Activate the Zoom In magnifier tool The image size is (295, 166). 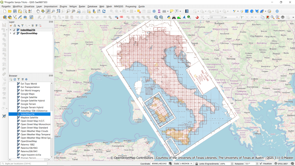[x=48, y=11]
